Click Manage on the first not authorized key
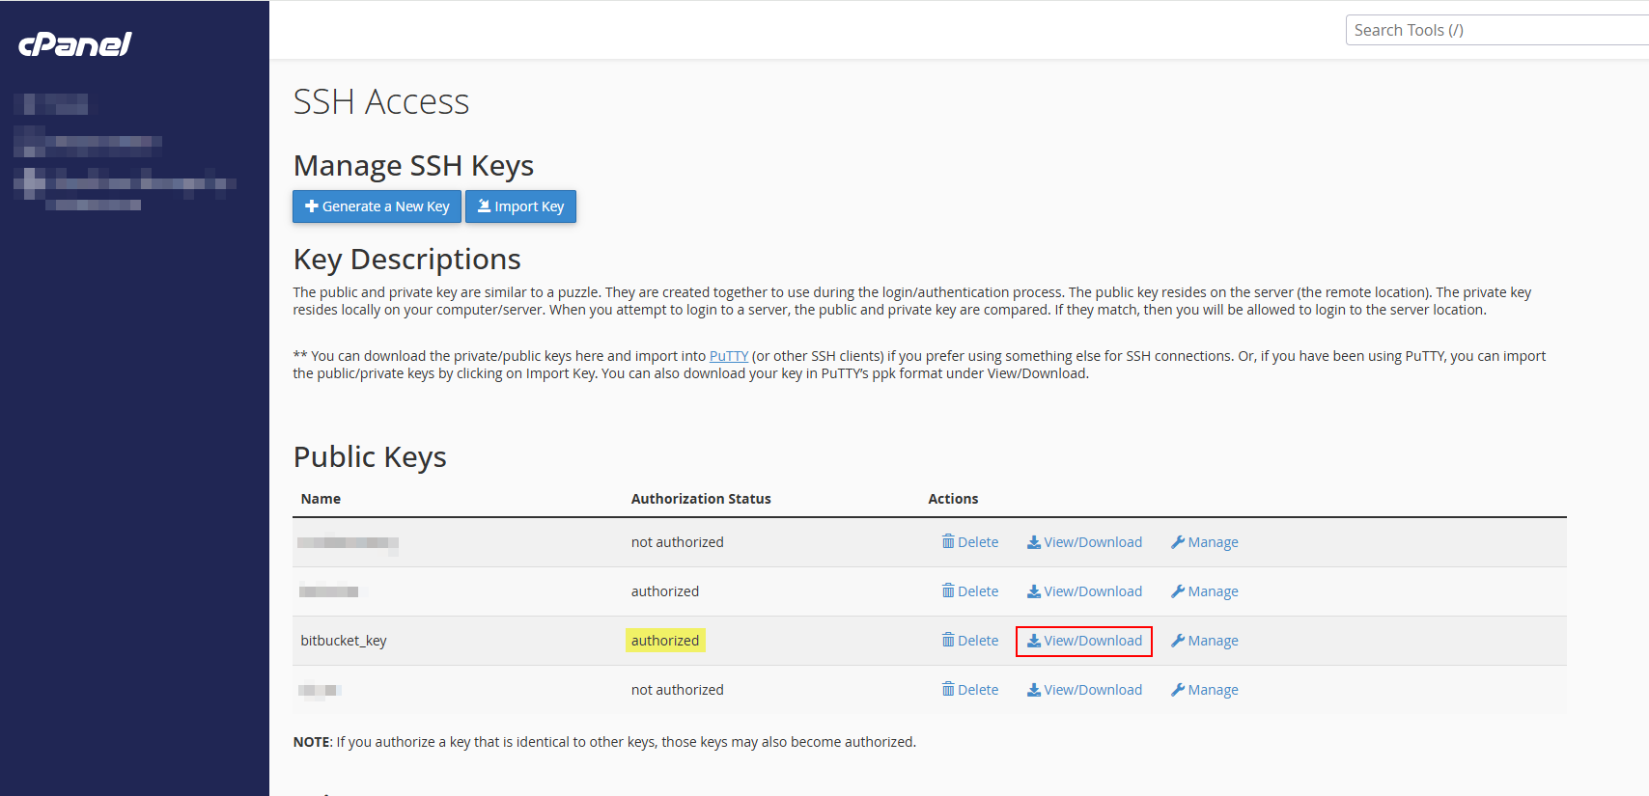The height and width of the screenshot is (796, 1649). [x=1205, y=542]
